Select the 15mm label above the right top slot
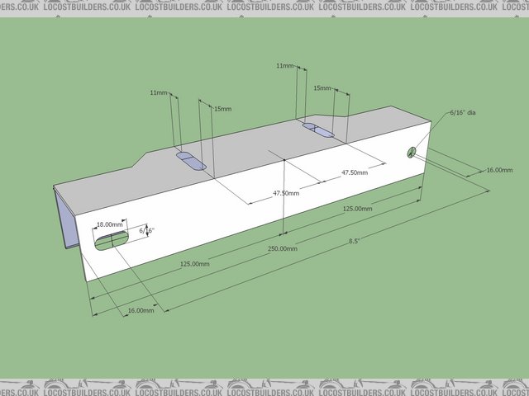 [322, 87]
